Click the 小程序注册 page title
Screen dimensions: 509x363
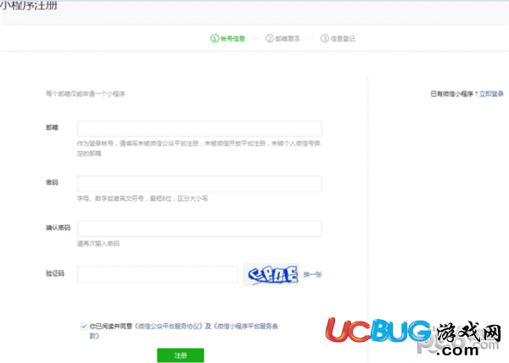click(29, 5)
